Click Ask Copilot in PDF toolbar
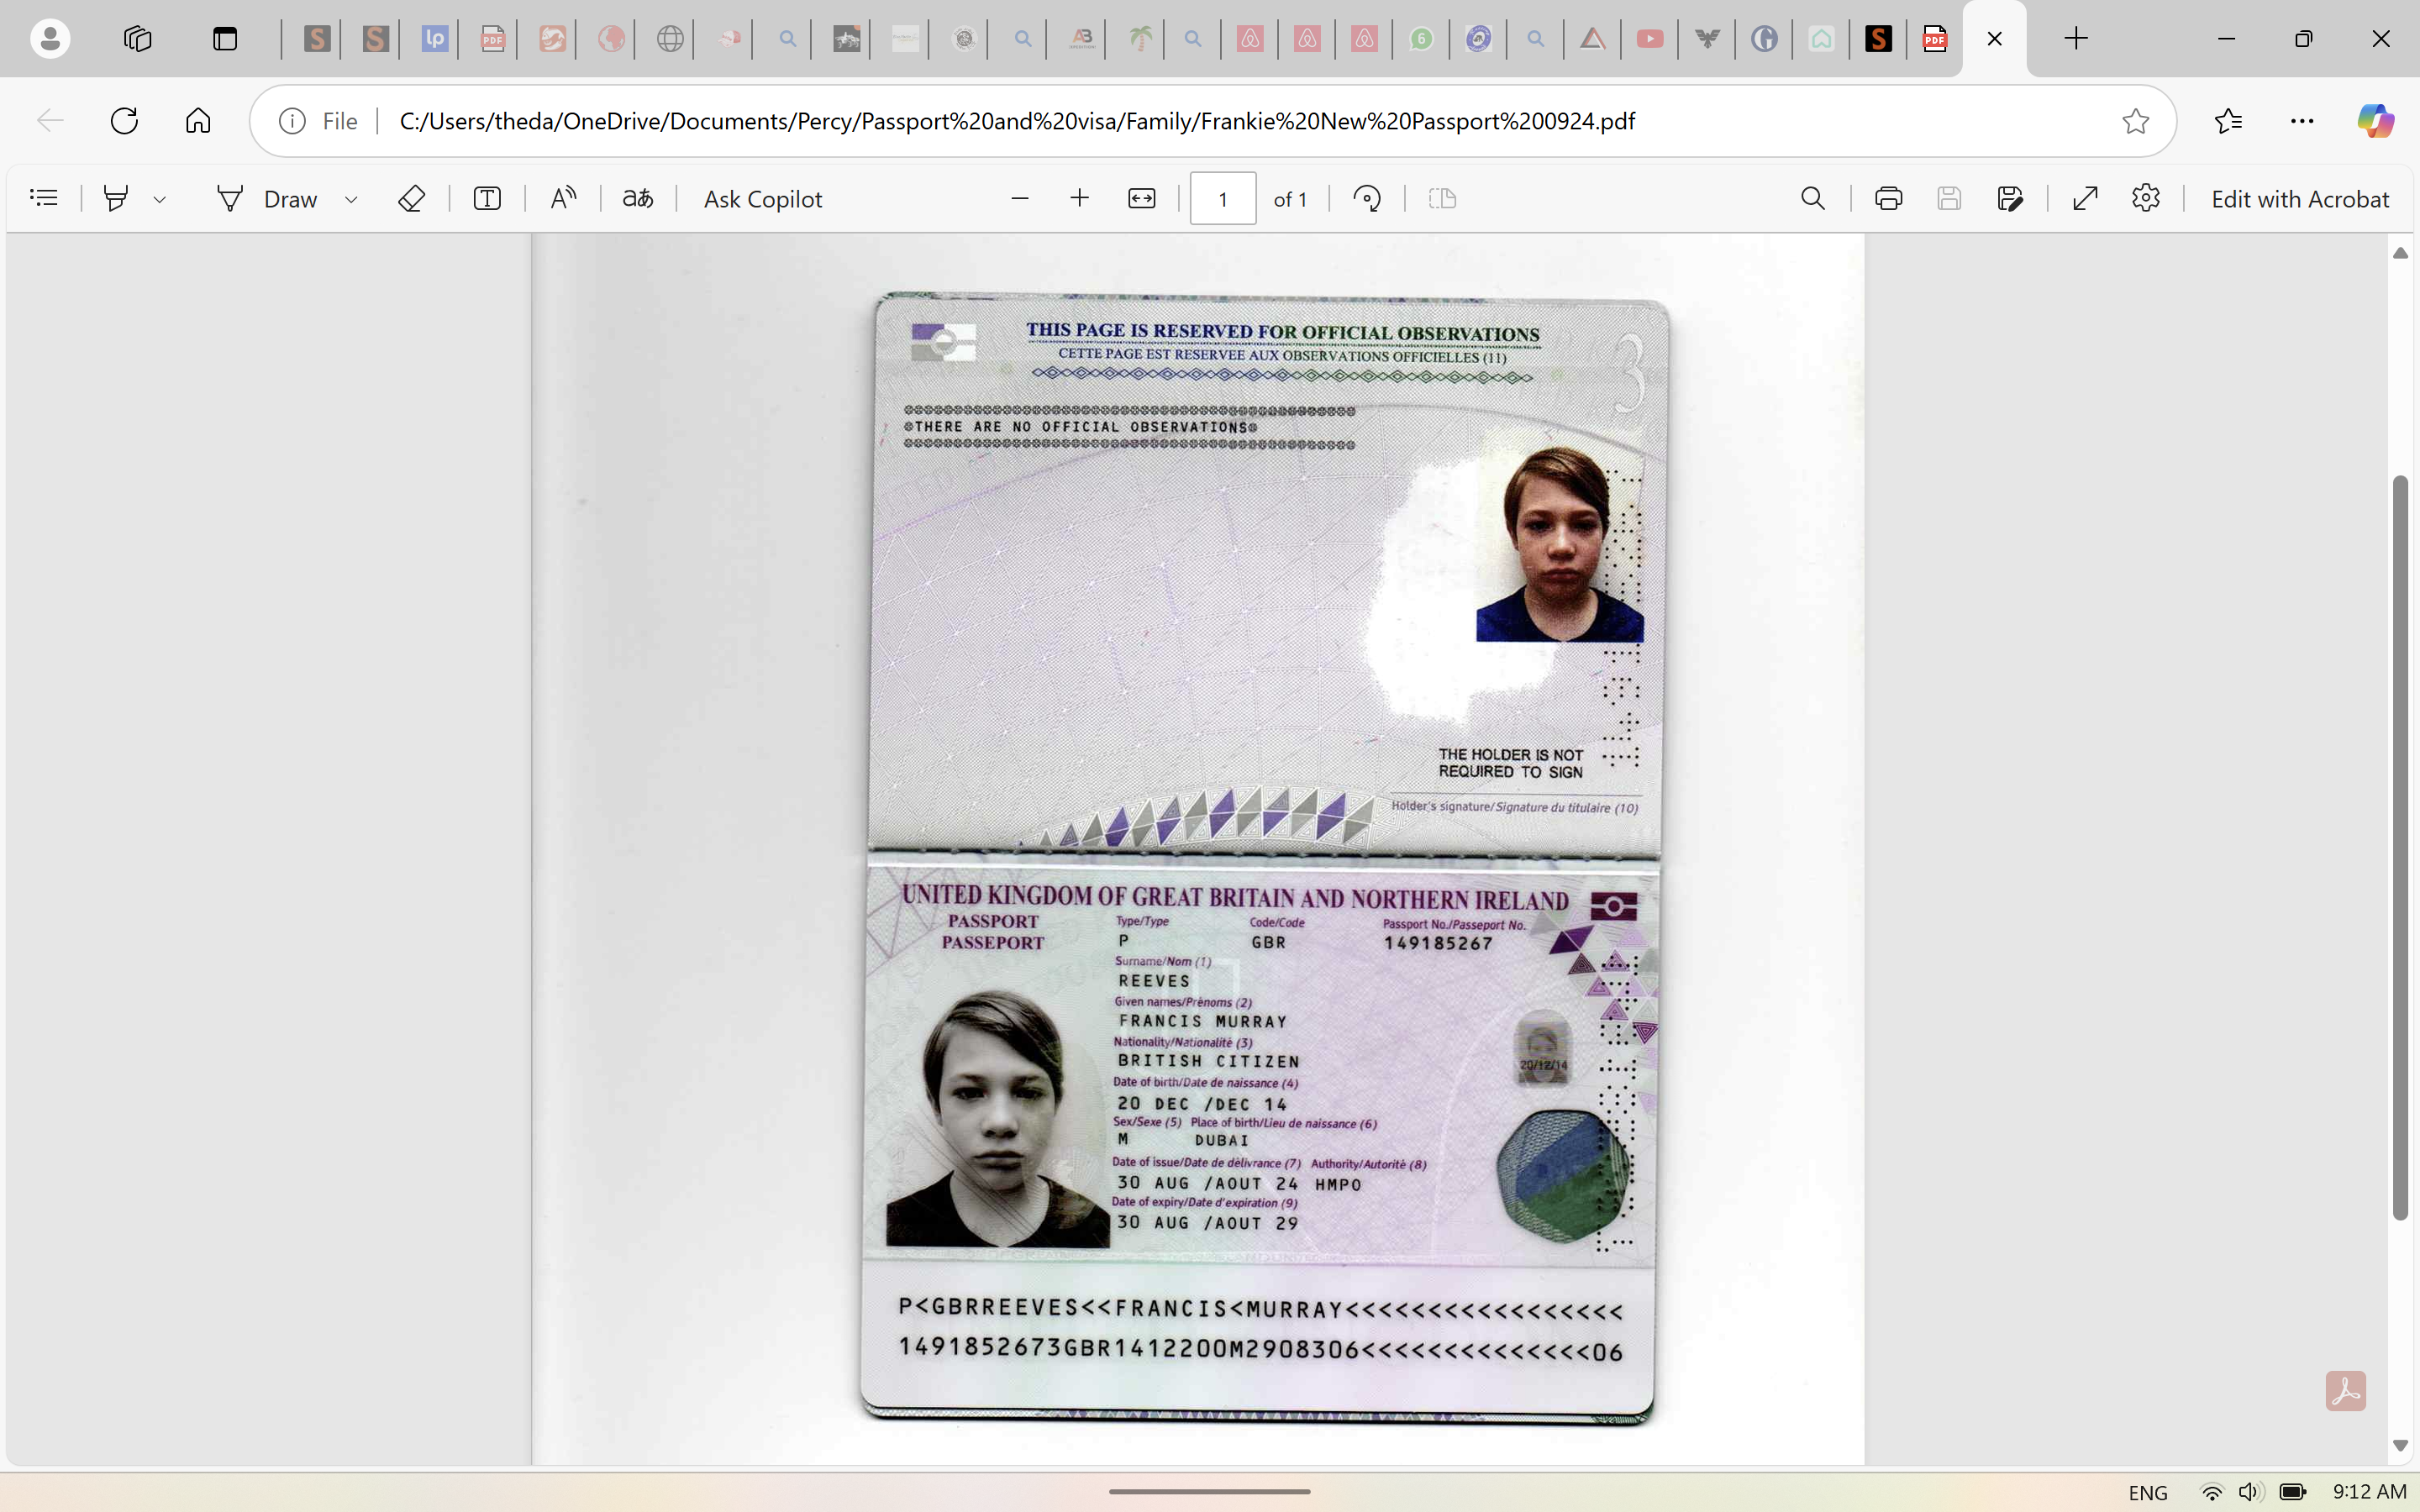Viewport: 2420px width, 1512px height. tap(763, 198)
